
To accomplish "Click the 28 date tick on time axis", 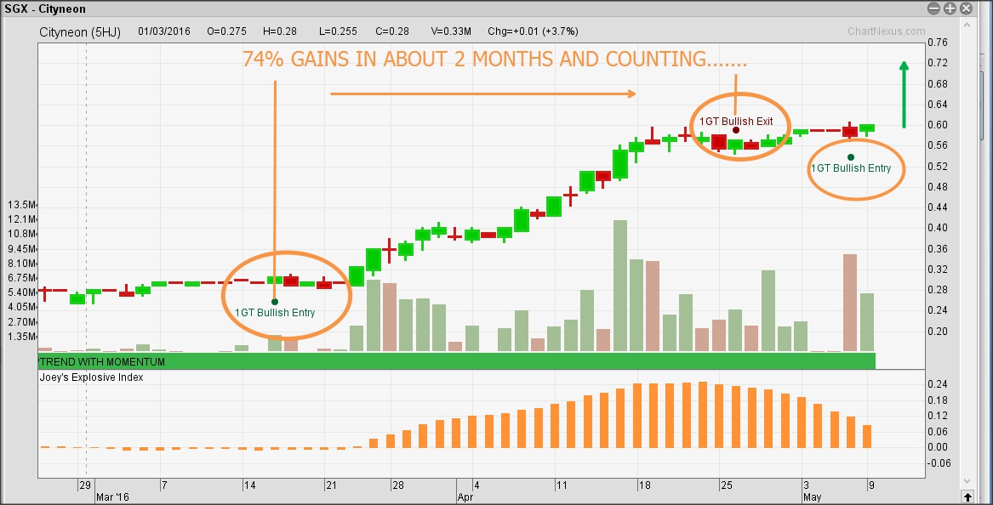I will point(397,485).
